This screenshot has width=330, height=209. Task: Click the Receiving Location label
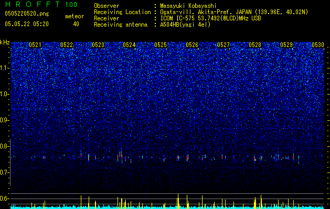click(x=122, y=12)
